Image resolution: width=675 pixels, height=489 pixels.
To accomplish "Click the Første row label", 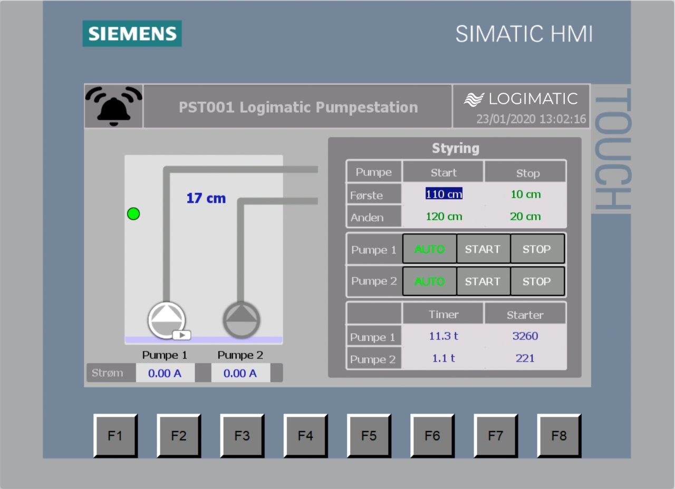I will coord(374,195).
